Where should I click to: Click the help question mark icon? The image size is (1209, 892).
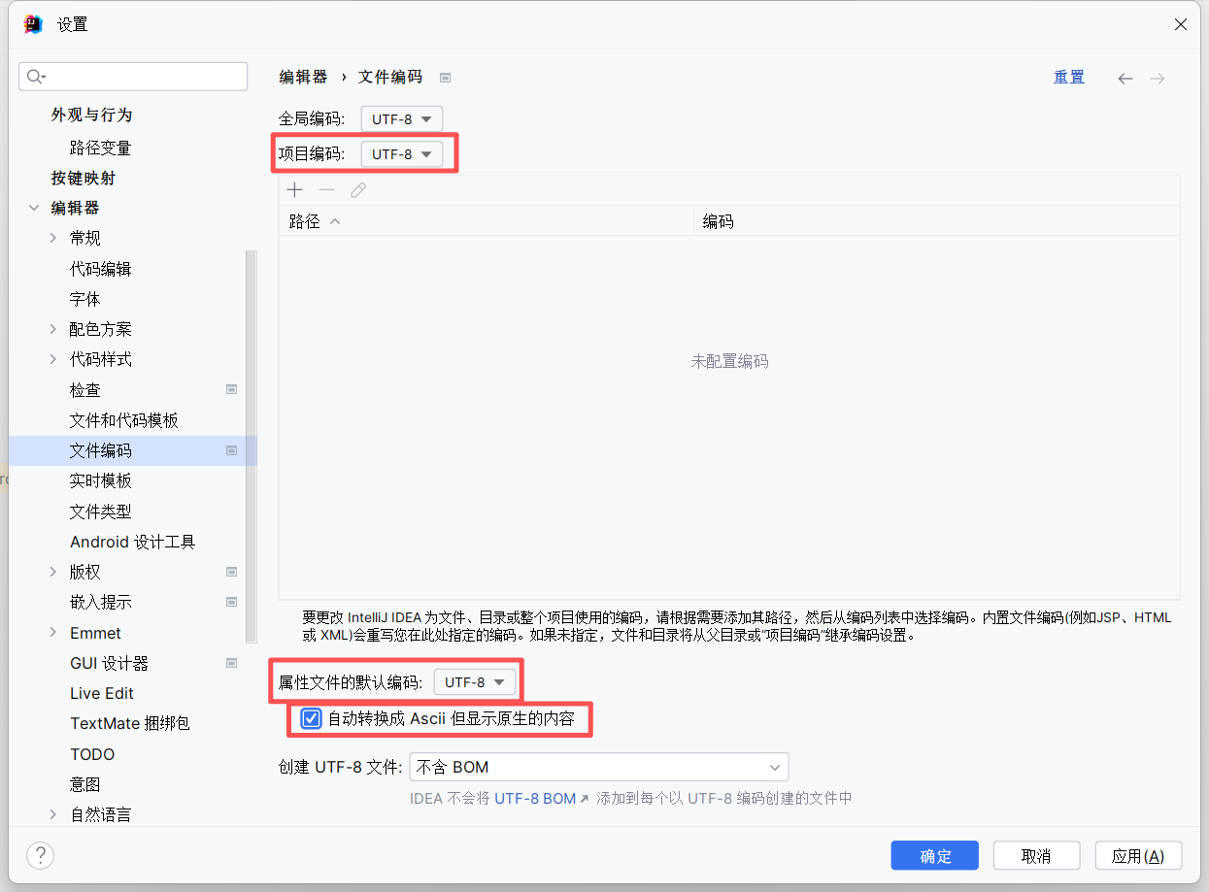(x=40, y=855)
